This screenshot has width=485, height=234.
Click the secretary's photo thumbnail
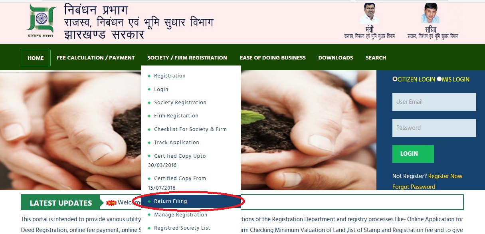tap(430, 14)
